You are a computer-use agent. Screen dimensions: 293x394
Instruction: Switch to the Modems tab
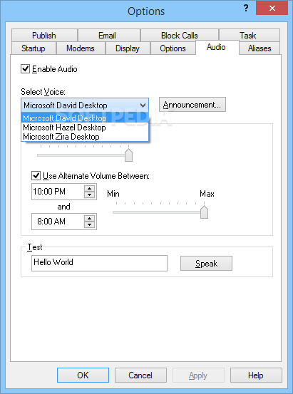[81, 48]
